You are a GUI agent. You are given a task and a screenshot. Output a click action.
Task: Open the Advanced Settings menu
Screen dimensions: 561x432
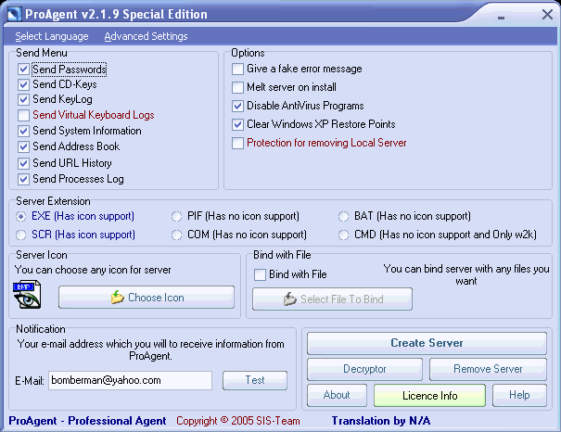pos(146,36)
